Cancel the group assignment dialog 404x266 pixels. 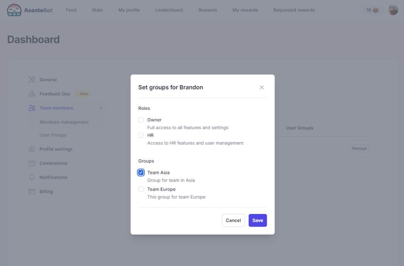click(233, 220)
